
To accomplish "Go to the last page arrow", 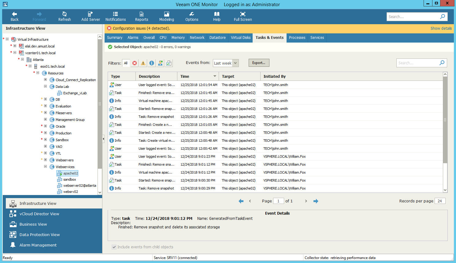I will pos(316,201).
